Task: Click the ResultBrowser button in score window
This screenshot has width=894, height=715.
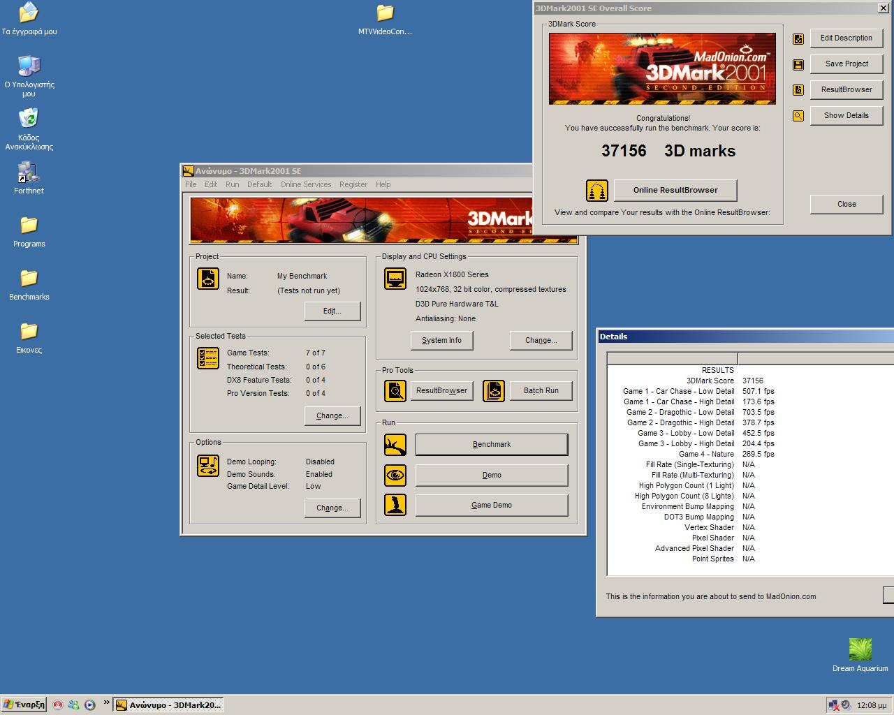Action: pos(847,89)
